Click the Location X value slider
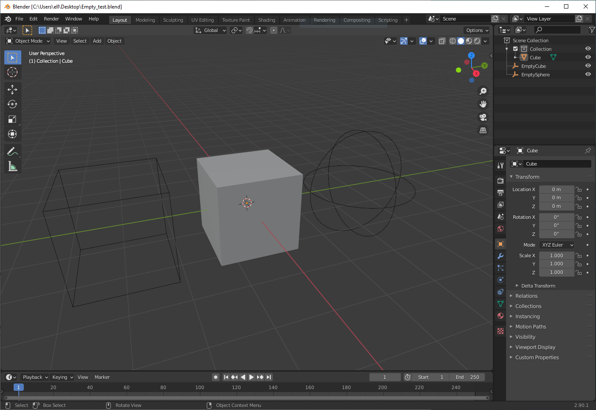The height and width of the screenshot is (410, 596). 556,189
